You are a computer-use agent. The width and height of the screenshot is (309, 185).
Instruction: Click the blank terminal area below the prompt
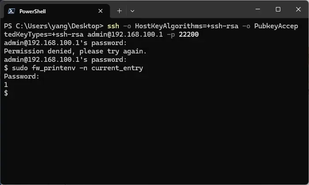(x=154, y=141)
